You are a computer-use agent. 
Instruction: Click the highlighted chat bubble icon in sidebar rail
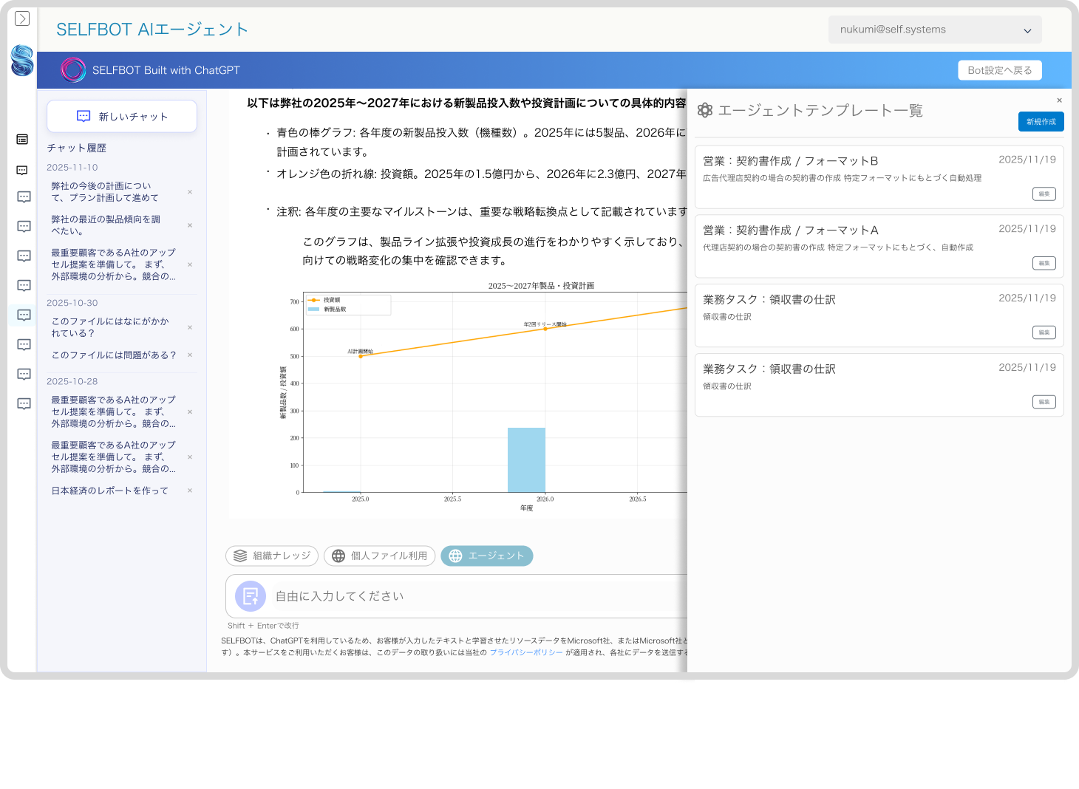[x=23, y=315]
